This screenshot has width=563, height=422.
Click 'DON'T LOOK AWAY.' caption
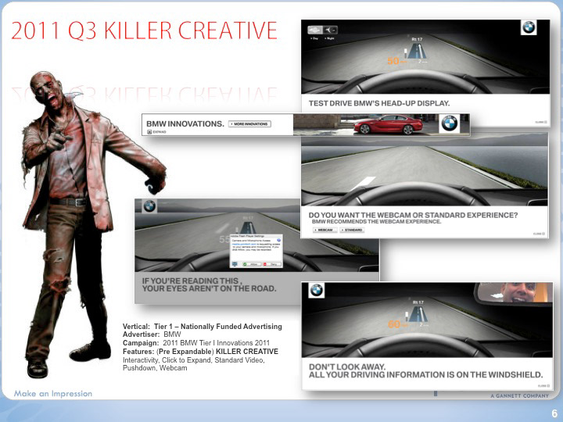(x=347, y=367)
